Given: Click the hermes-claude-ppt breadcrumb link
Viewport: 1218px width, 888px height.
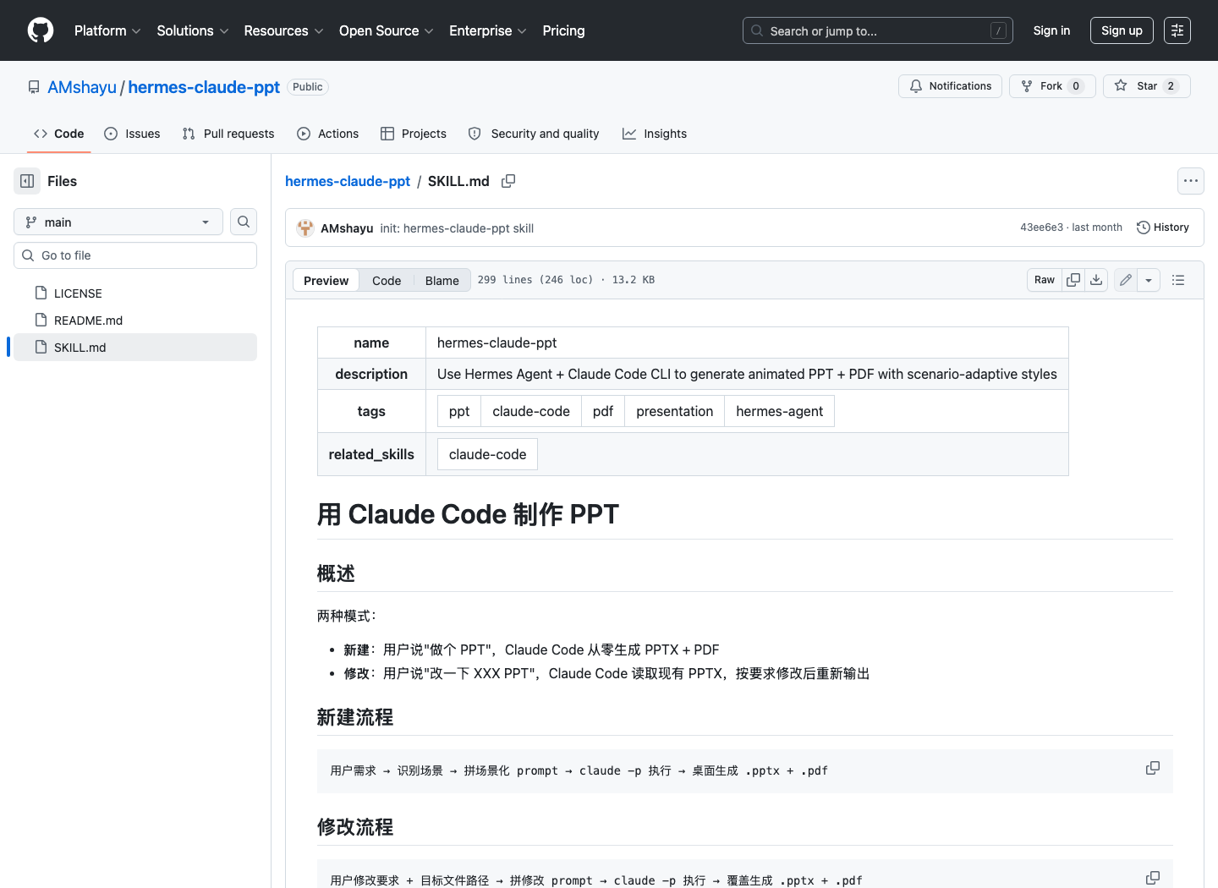Looking at the screenshot, I should tap(348, 181).
